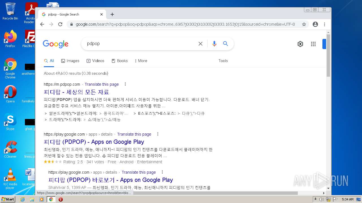The width and height of the screenshot is (362, 203).
Task: Reload the page with the refresh icon
Action: [x=60, y=24]
